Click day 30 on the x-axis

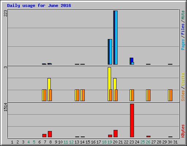170,142
